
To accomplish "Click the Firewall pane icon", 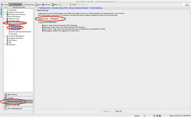I will 6,98.
